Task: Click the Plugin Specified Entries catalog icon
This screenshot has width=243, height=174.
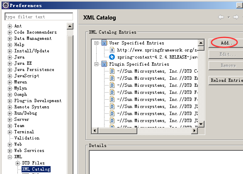Action: [x=104, y=64]
